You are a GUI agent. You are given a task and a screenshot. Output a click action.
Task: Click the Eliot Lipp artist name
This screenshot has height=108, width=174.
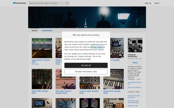click(35, 64)
